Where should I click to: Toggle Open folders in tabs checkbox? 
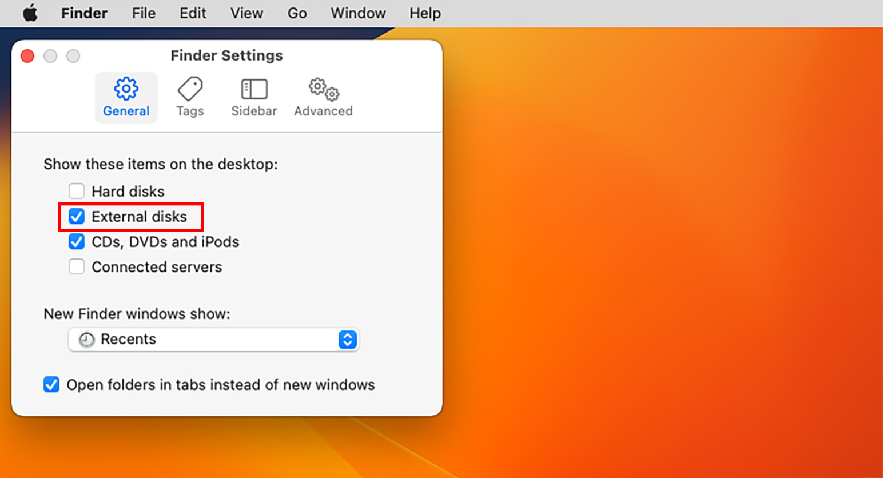tap(51, 384)
